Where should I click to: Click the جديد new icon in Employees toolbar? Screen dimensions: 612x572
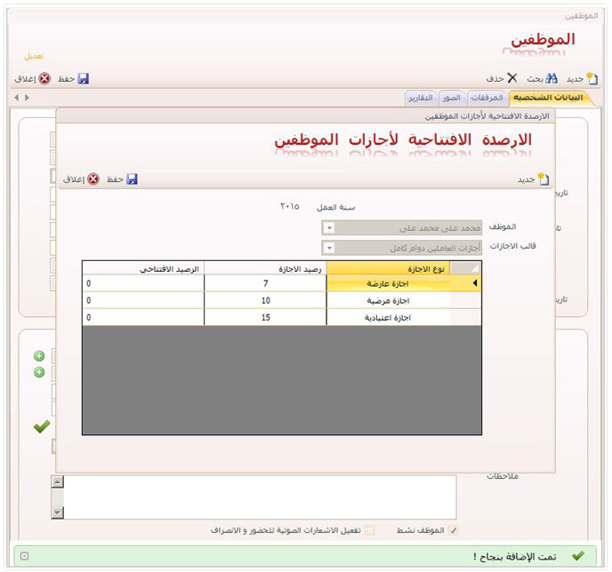pyautogui.click(x=592, y=78)
